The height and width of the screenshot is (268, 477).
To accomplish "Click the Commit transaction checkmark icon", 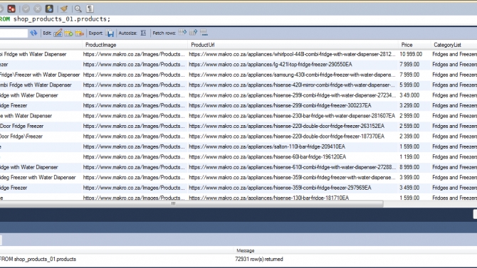I will [x=26, y=9].
